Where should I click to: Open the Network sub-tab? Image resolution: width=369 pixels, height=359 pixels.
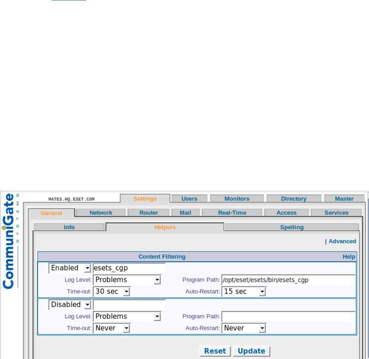pyautogui.click(x=101, y=213)
